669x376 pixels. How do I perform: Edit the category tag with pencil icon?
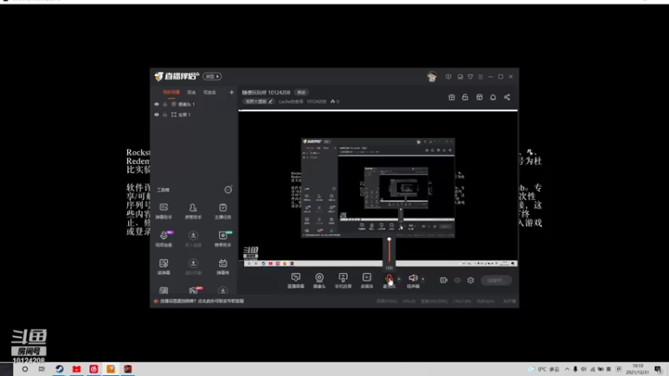click(258, 101)
